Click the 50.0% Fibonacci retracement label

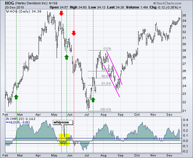pos(106,76)
